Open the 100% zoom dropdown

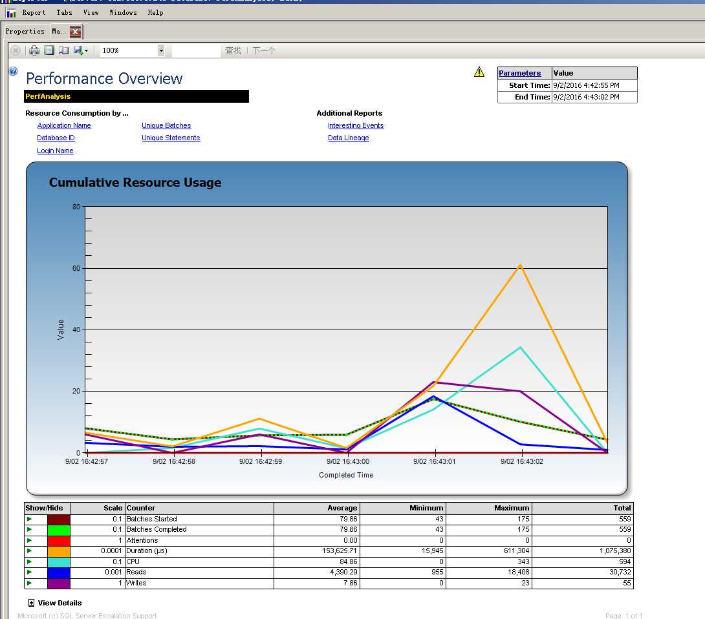(161, 50)
